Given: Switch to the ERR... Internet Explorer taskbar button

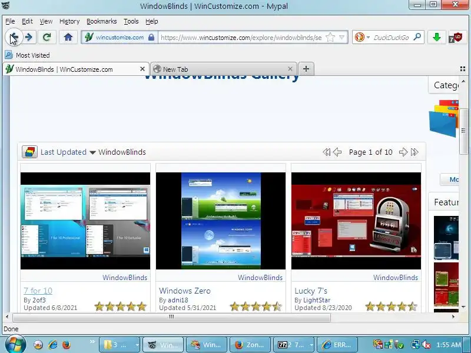Looking at the screenshot, I should (x=337, y=345).
